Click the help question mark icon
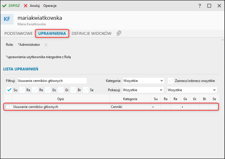Viewport: 225px width, 159px height. click(x=200, y=6)
